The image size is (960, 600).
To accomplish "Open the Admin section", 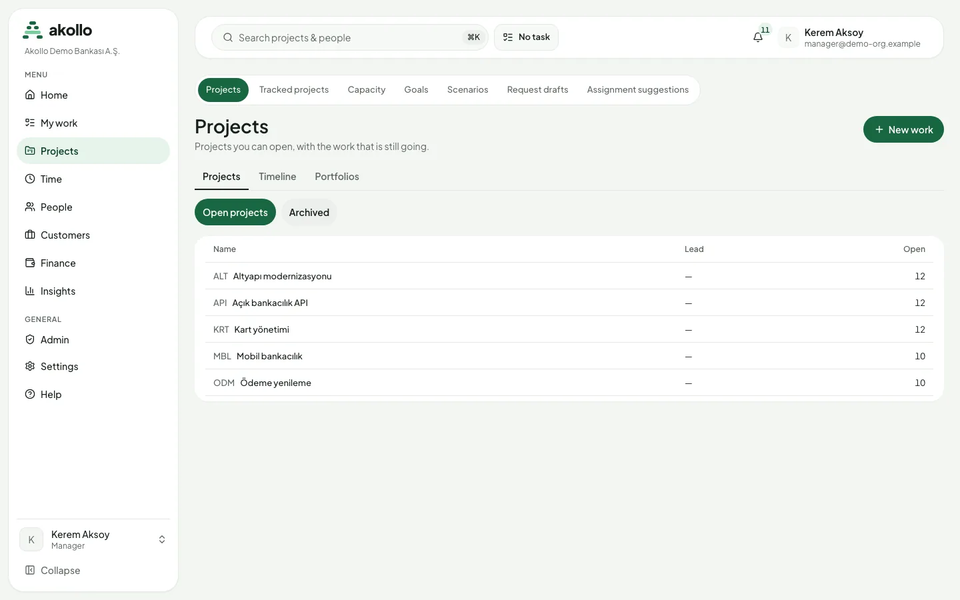I will pos(93,339).
